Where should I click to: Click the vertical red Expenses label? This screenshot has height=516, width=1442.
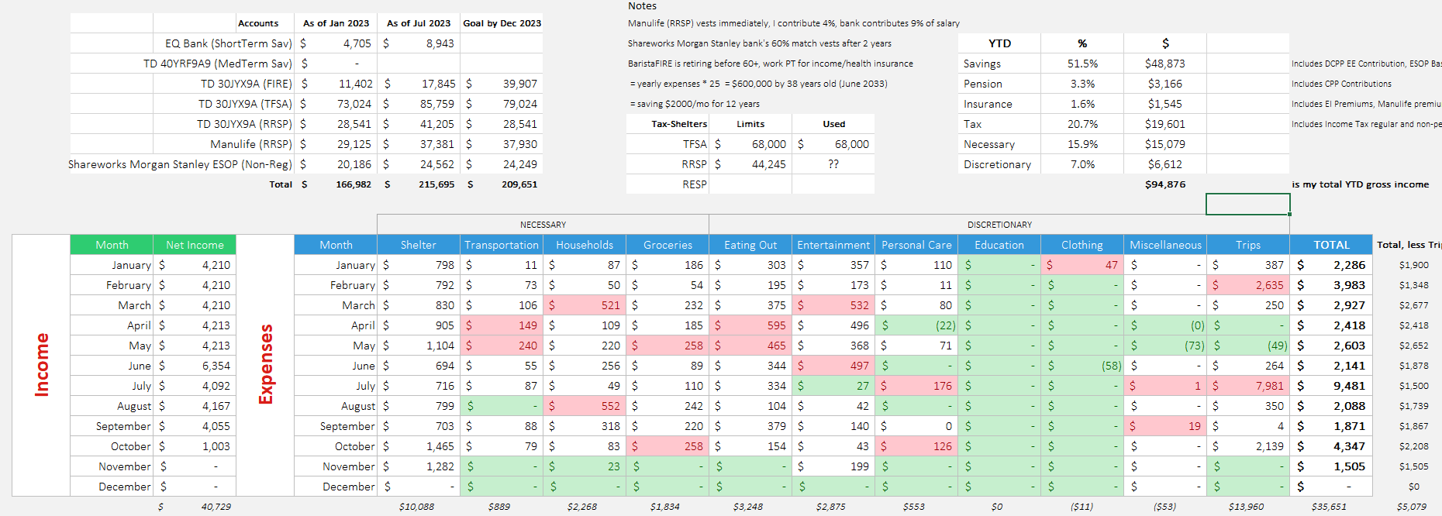(266, 365)
